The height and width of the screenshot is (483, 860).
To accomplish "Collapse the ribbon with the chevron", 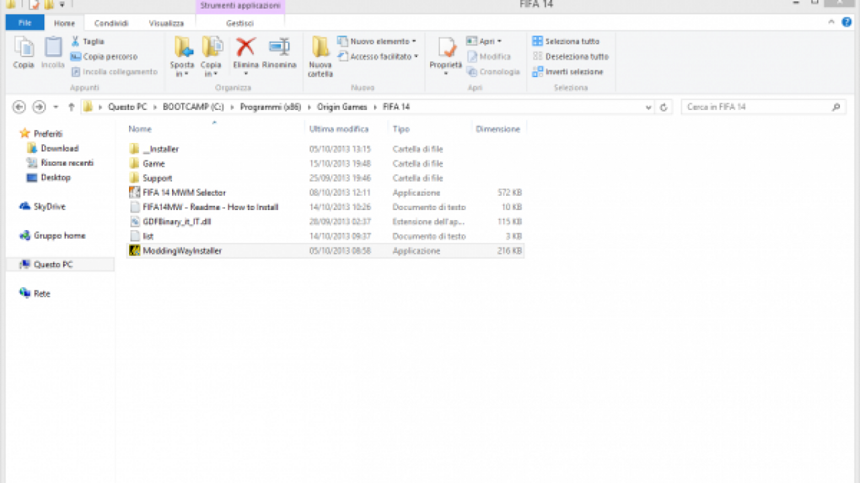I will [830, 22].
